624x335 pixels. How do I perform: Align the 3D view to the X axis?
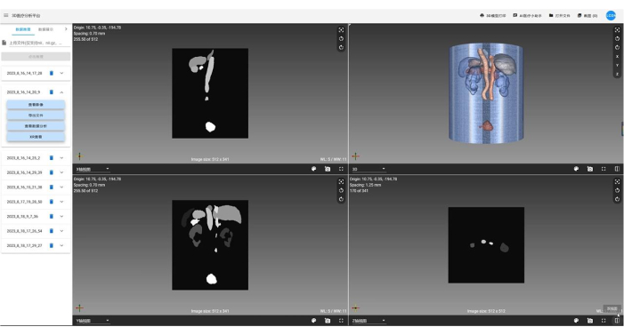[x=617, y=57]
